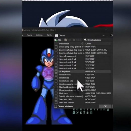Click the Edit cheat toolbar icon

click(65, 40)
